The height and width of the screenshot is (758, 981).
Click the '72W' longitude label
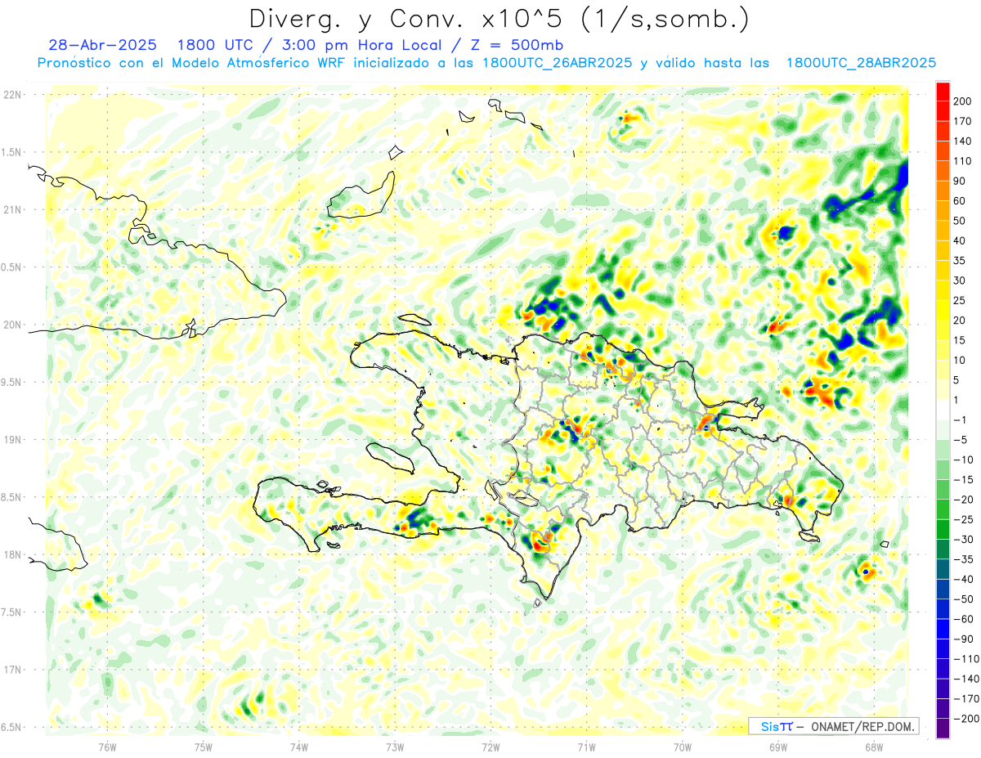(490, 747)
